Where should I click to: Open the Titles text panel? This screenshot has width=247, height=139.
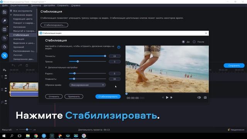4,38
